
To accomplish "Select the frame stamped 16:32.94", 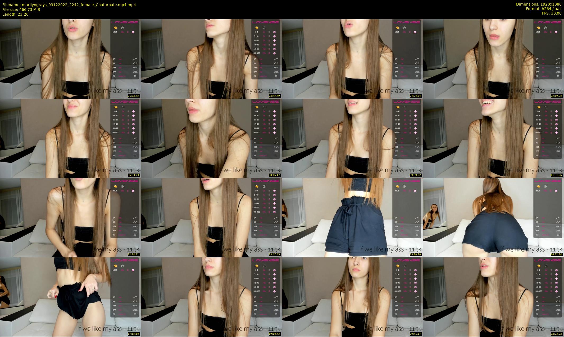I will [x=493, y=217].
